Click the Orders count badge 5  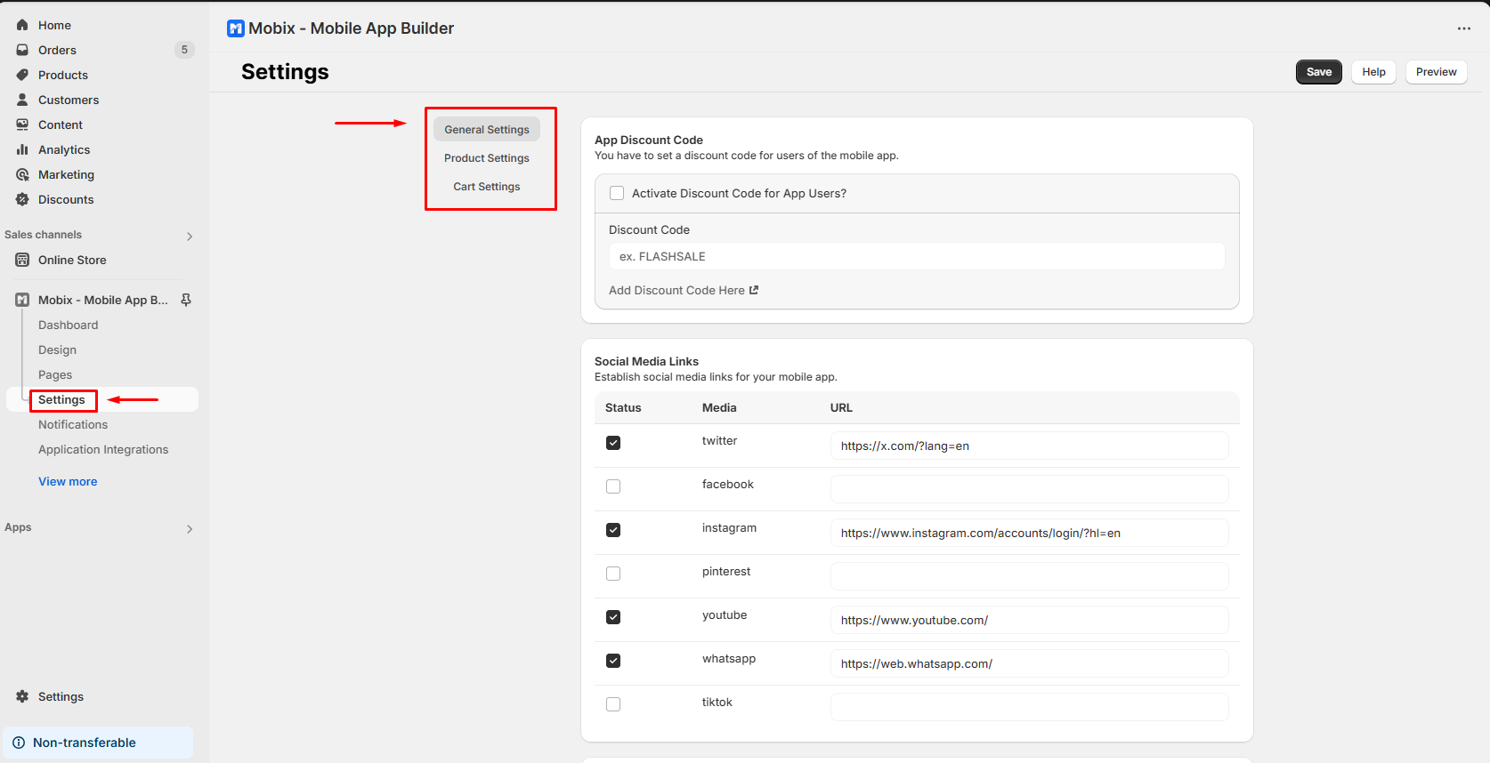pyautogui.click(x=184, y=50)
